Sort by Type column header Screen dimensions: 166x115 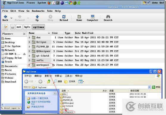(x=69, y=33)
